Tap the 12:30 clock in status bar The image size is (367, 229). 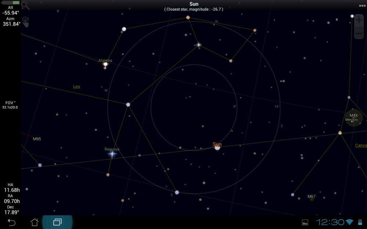[330, 222]
